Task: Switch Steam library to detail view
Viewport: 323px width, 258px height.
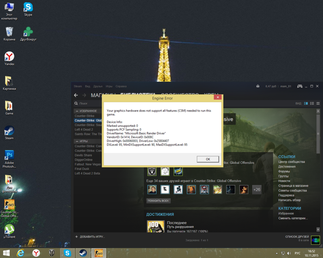Action: 306,103
